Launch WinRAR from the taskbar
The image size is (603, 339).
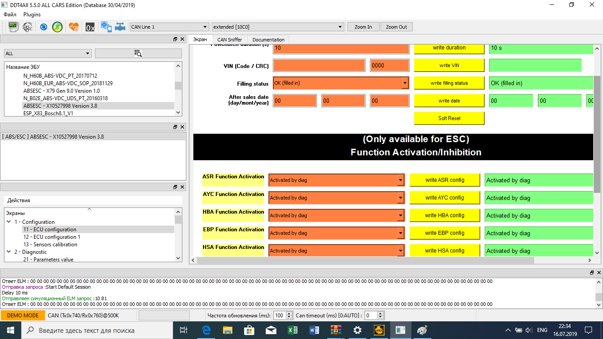click(x=336, y=330)
